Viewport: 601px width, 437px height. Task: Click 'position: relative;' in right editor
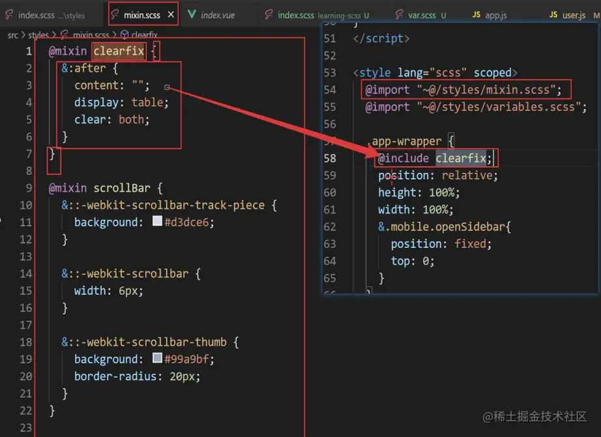click(x=438, y=175)
